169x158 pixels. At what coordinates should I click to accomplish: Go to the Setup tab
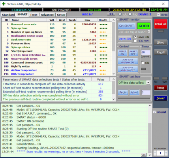61,15
